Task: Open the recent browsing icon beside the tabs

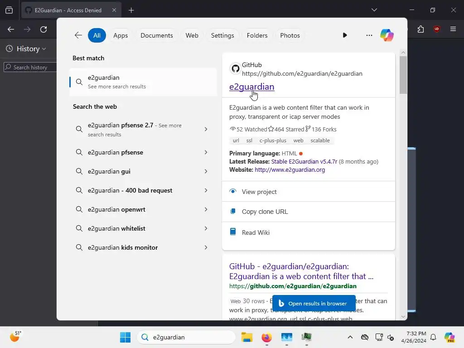Action: 9,10
